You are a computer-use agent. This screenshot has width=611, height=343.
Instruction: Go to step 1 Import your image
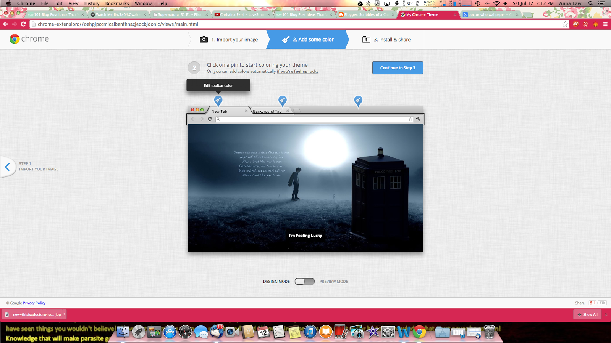point(229,40)
